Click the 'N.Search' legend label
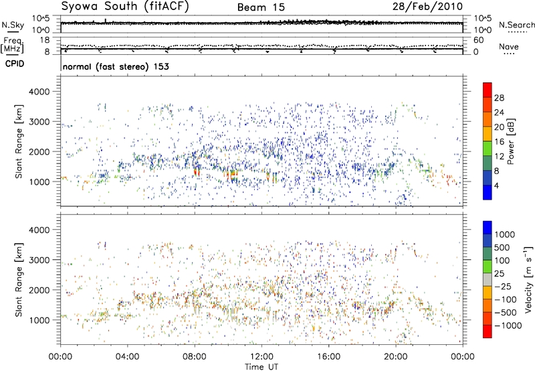 pyautogui.click(x=516, y=25)
